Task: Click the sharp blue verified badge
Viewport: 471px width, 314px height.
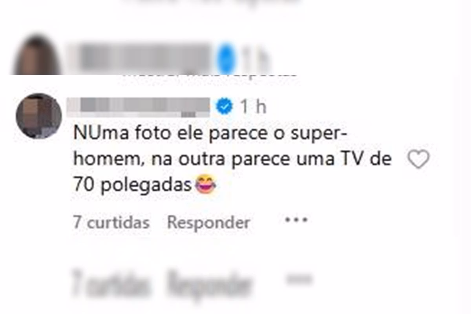Action: pos(224,106)
